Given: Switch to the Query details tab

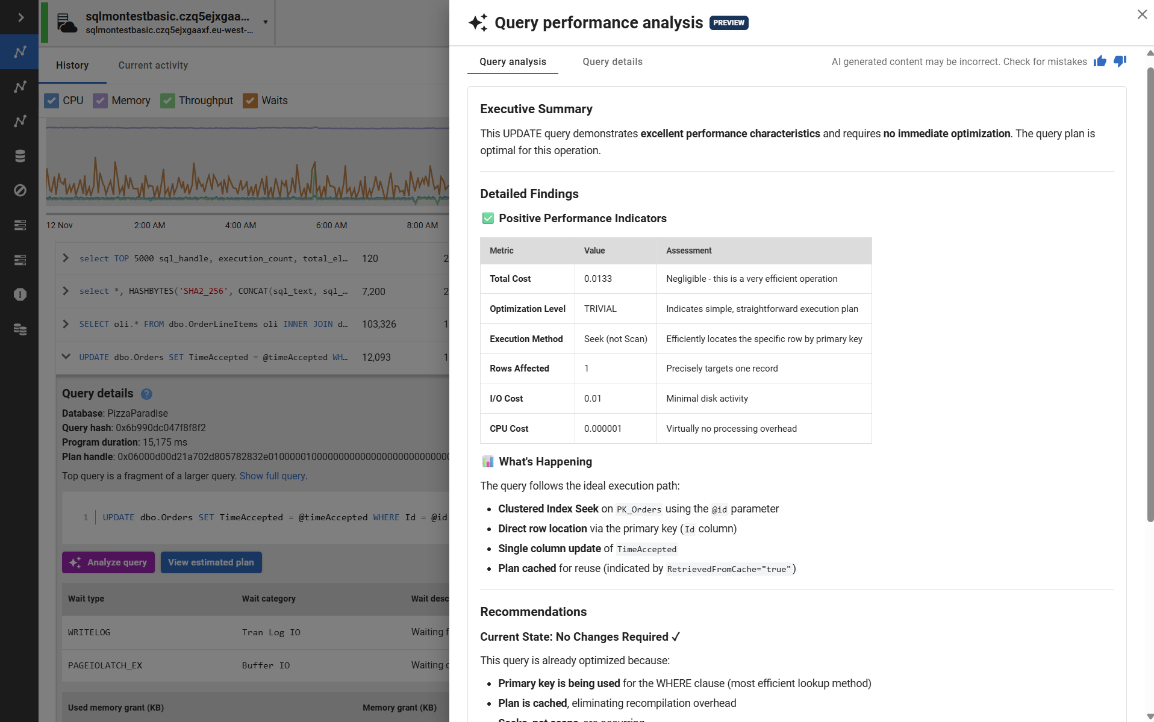Looking at the screenshot, I should (x=612, y=61).
